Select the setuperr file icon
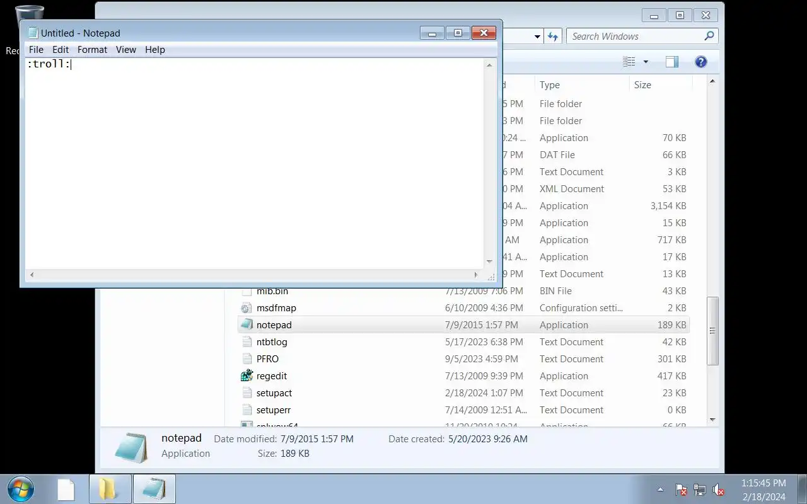Screen dimensions: 807x504 (247, 410)
